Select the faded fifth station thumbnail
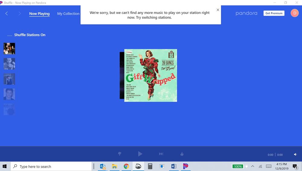This screenshot has width=302, height=171. (9, 110)
